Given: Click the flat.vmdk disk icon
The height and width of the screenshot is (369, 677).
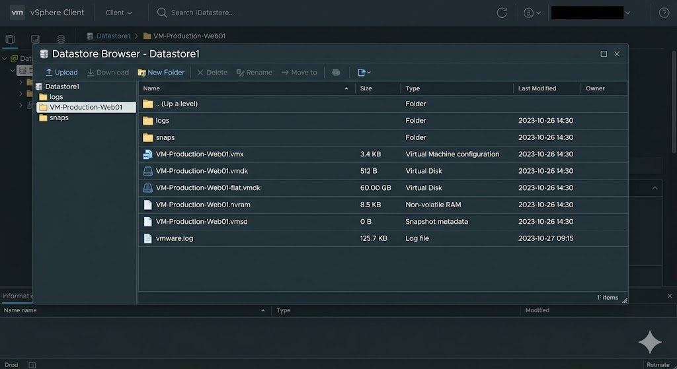Looking at the screenshot, I should tap(147, 188).
